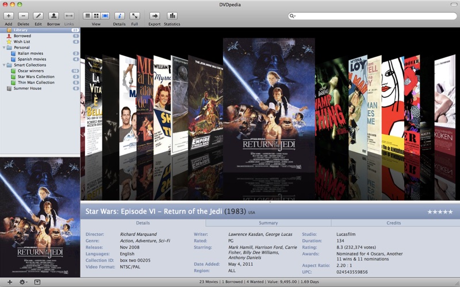Open the Export arrow button
Screen dimensions: 460x287
155,15
